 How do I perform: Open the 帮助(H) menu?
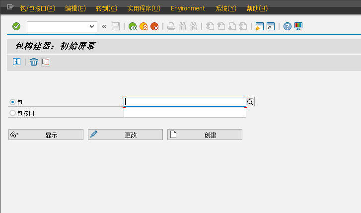pos(257,8)
